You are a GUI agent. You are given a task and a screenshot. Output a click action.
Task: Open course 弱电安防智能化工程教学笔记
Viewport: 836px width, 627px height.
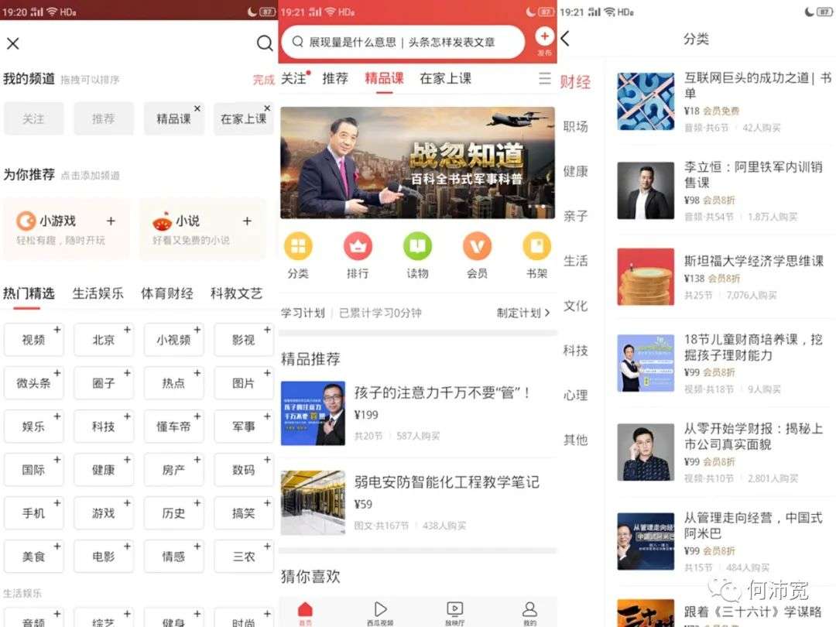point(417,503)
